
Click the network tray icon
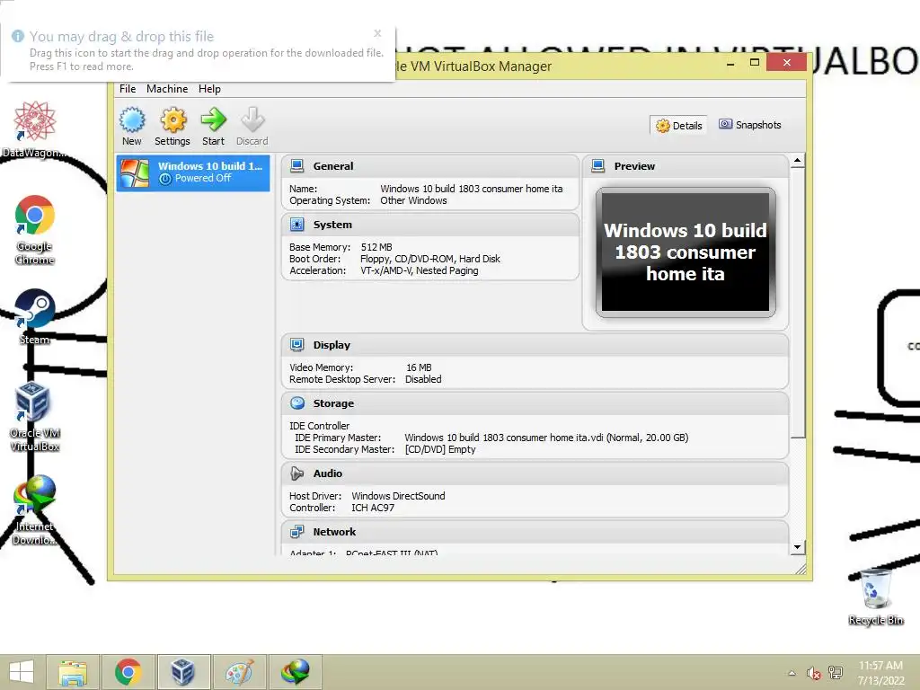coord(836,673)
